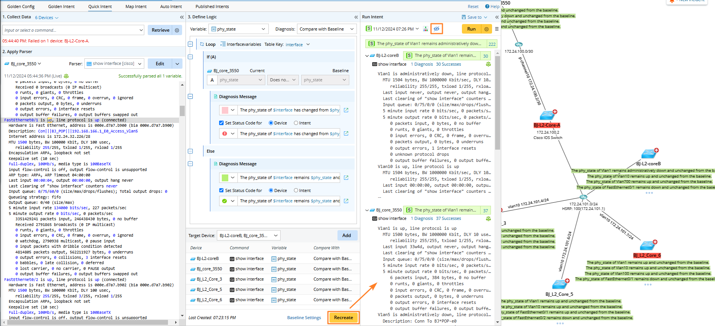Uncheck first Set Status Code for checkbox

coord(221,123)
